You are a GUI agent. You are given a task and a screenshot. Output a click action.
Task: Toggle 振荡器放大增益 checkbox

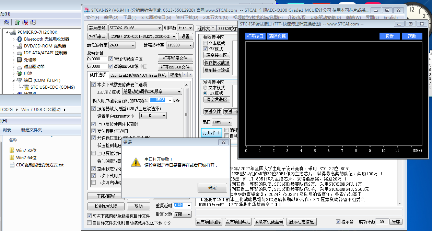[94, 109]
